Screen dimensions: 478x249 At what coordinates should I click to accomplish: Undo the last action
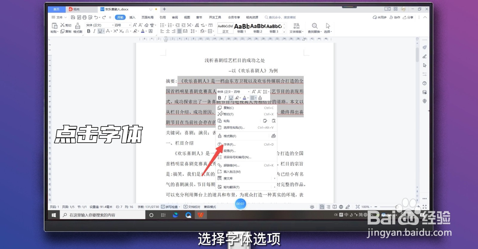(96, 17)
